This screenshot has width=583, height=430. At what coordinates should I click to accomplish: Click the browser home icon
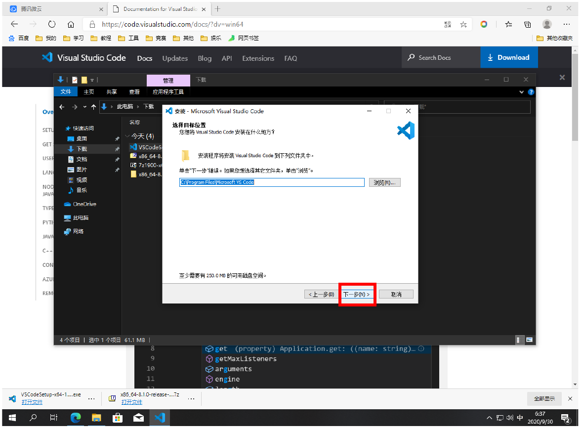[x=71, y=24]
